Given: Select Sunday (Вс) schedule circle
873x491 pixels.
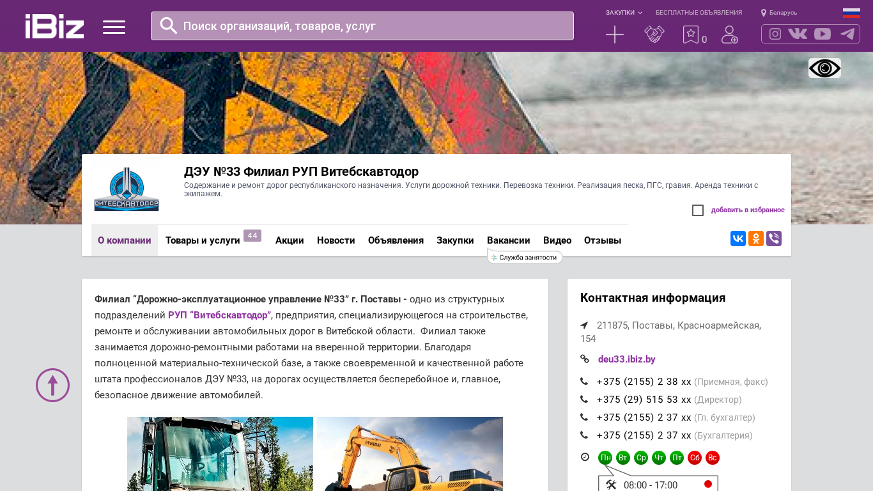Looking at the screenshot, I should 713,458.
